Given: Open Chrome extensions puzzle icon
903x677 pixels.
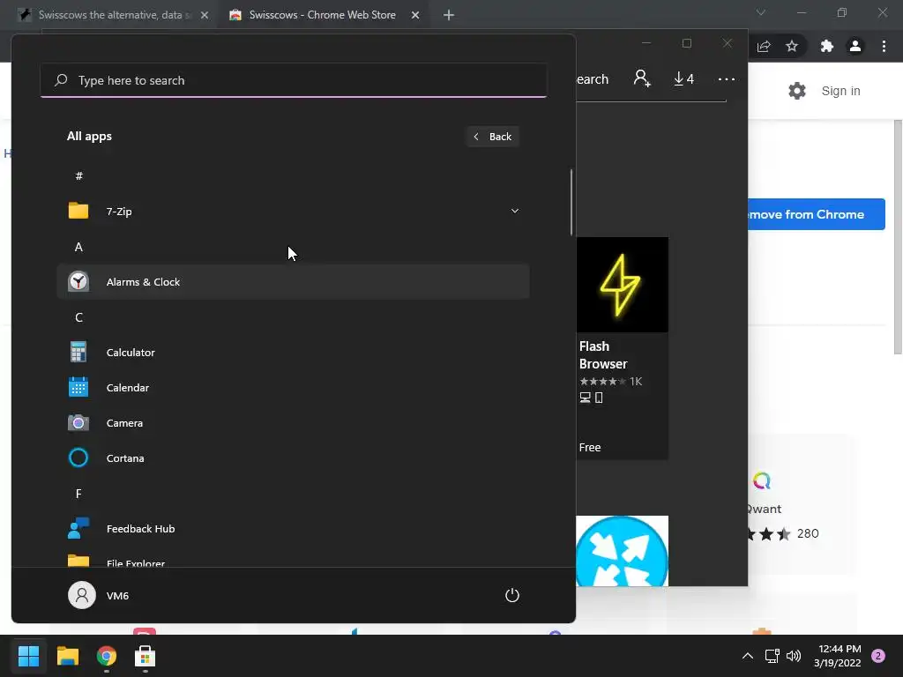Looking at the screenshot, I should click(827, 46).
